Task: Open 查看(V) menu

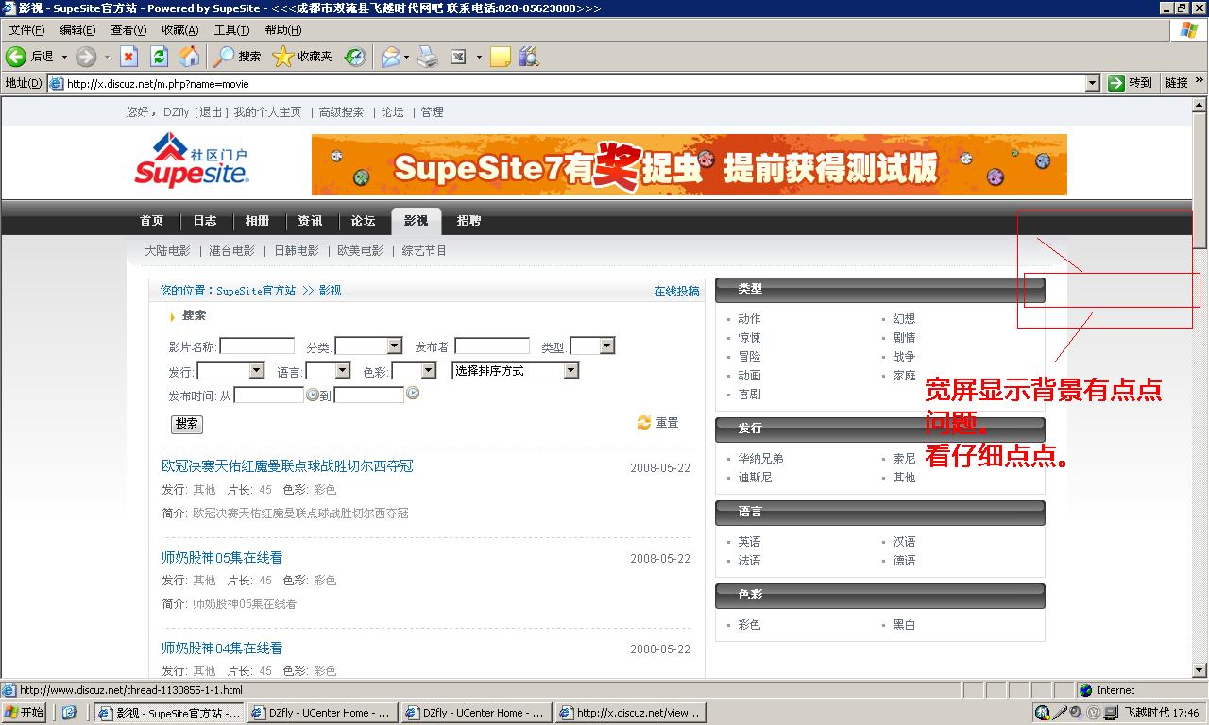Action: [x=128, y=30]
